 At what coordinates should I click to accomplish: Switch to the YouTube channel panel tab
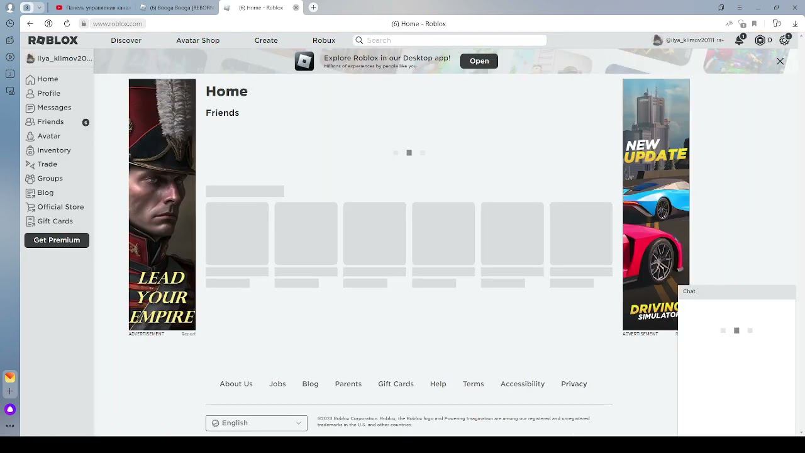(x=93, y=8)
